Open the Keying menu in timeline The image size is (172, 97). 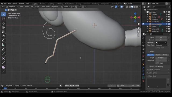(18, 86)
